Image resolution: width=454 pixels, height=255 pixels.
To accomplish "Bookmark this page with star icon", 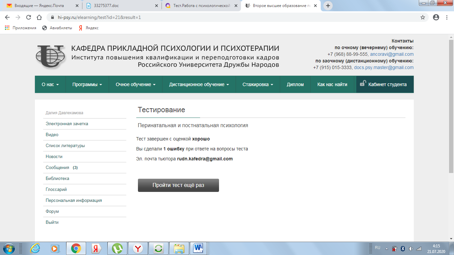I will tap(422, 17).
